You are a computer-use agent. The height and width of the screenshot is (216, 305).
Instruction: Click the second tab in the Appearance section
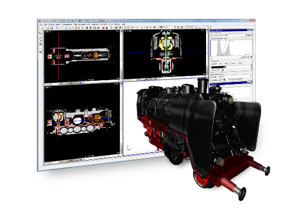point(220,64)
